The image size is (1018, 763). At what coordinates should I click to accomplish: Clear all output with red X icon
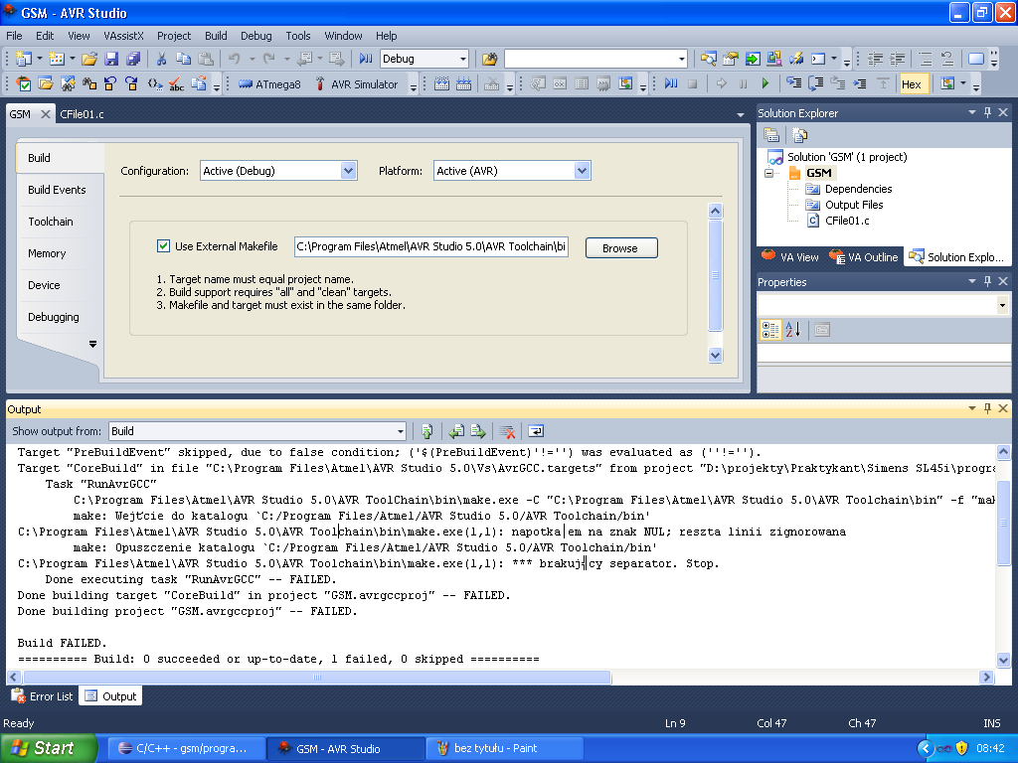click(507, 431)
